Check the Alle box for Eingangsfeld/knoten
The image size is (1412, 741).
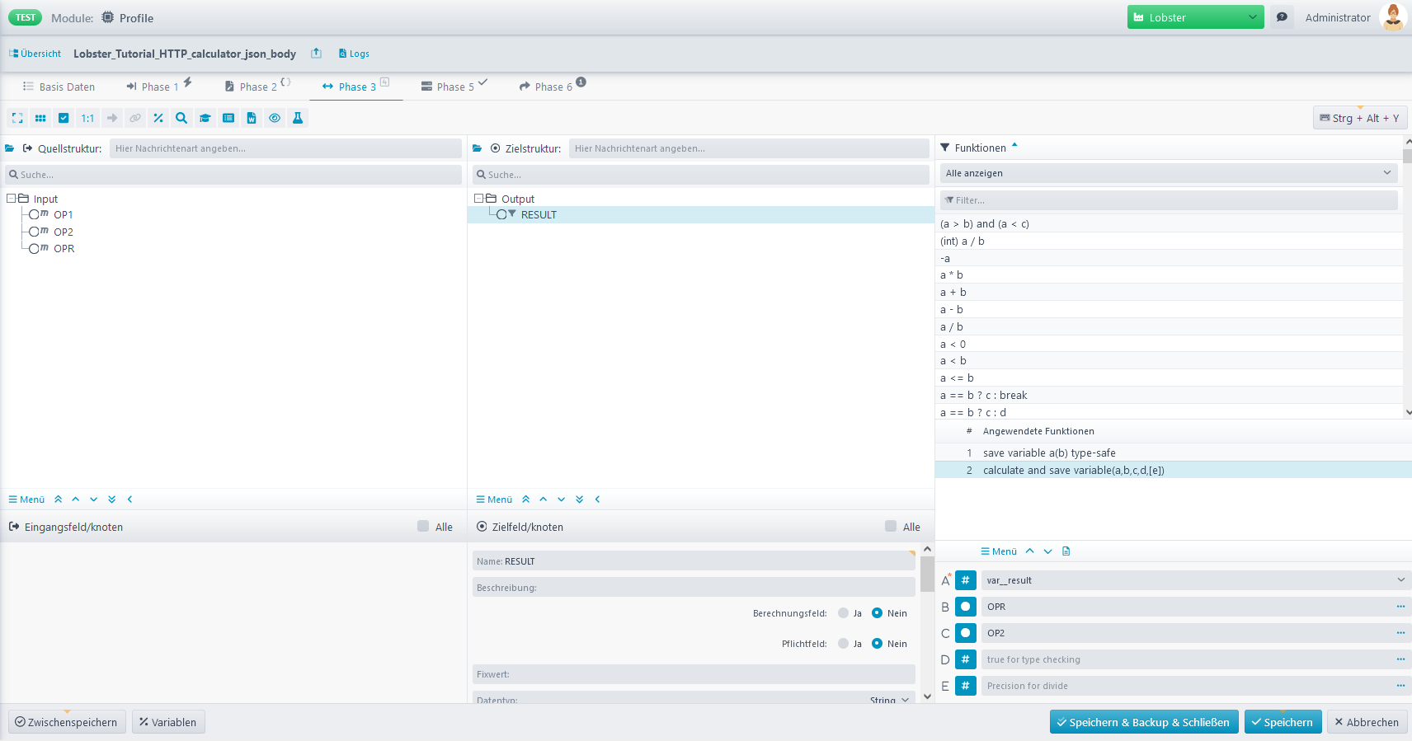click(423, 527)
